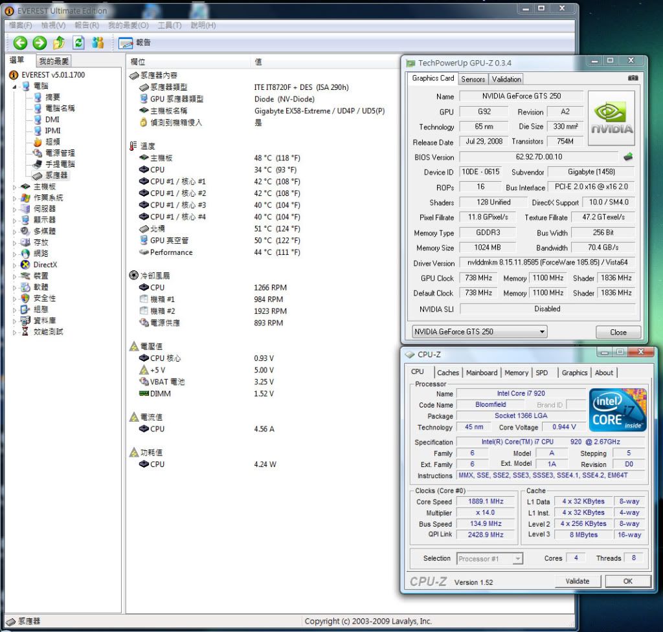Switch to the Memory tab in CPU-Z
The width and height of the screenshot is (663, 632).
pyautogui.click(x=516, y=373)
